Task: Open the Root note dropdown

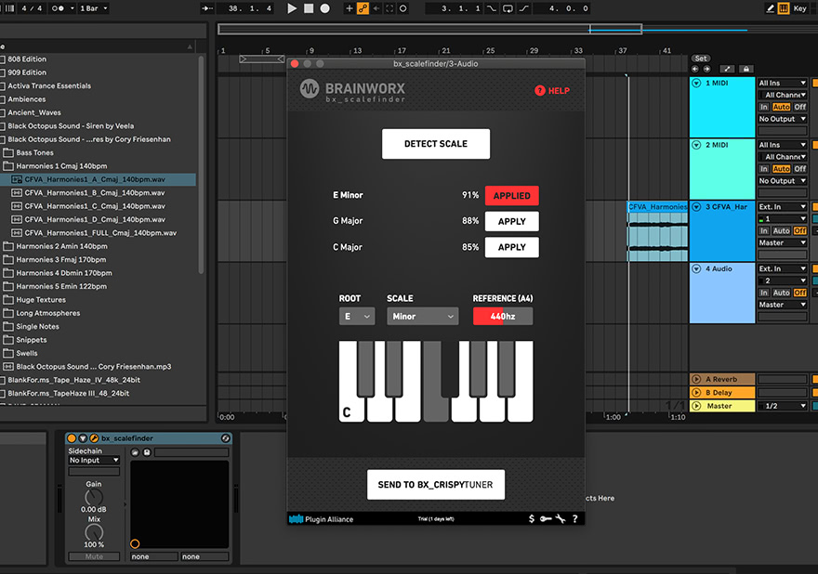Action: coord(357,317)
